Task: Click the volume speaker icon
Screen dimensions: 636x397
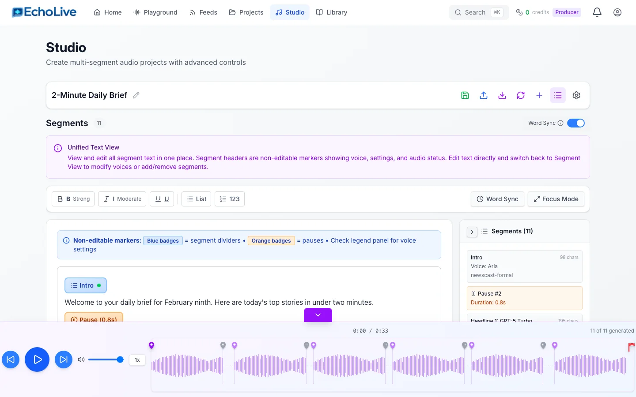Action: [x=81, y=360]
